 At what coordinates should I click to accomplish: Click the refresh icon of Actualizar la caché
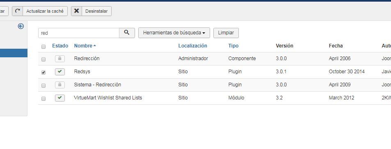click(x=18, y=11)
